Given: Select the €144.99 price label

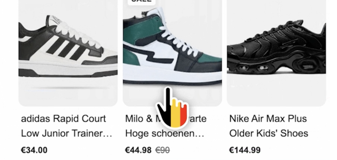Looking at the screenshot, I should [x=245, y=150].
